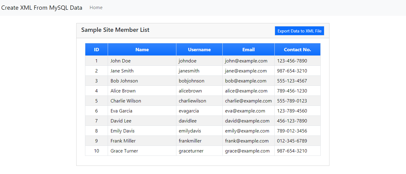Click the davidlee username cell
The image size is (406, 174).
(x=199, y=121)
